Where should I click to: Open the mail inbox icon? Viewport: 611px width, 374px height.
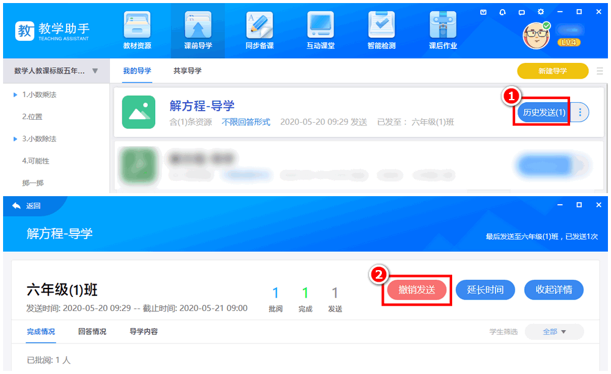(483, 11)
